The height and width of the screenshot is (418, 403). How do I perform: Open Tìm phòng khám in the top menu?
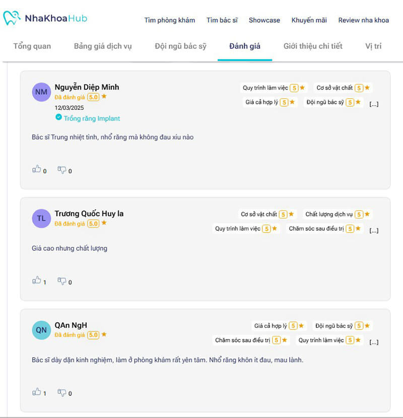(169, 20)
